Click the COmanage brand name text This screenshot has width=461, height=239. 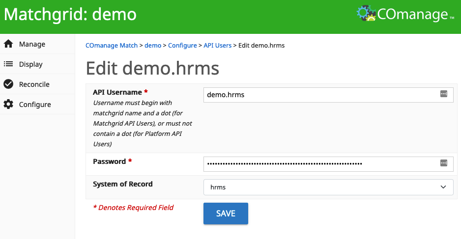point(412,14)
